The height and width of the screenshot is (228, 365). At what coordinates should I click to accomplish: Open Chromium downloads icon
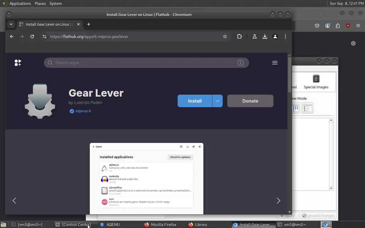pyautogui.click(x=265, y=36)
